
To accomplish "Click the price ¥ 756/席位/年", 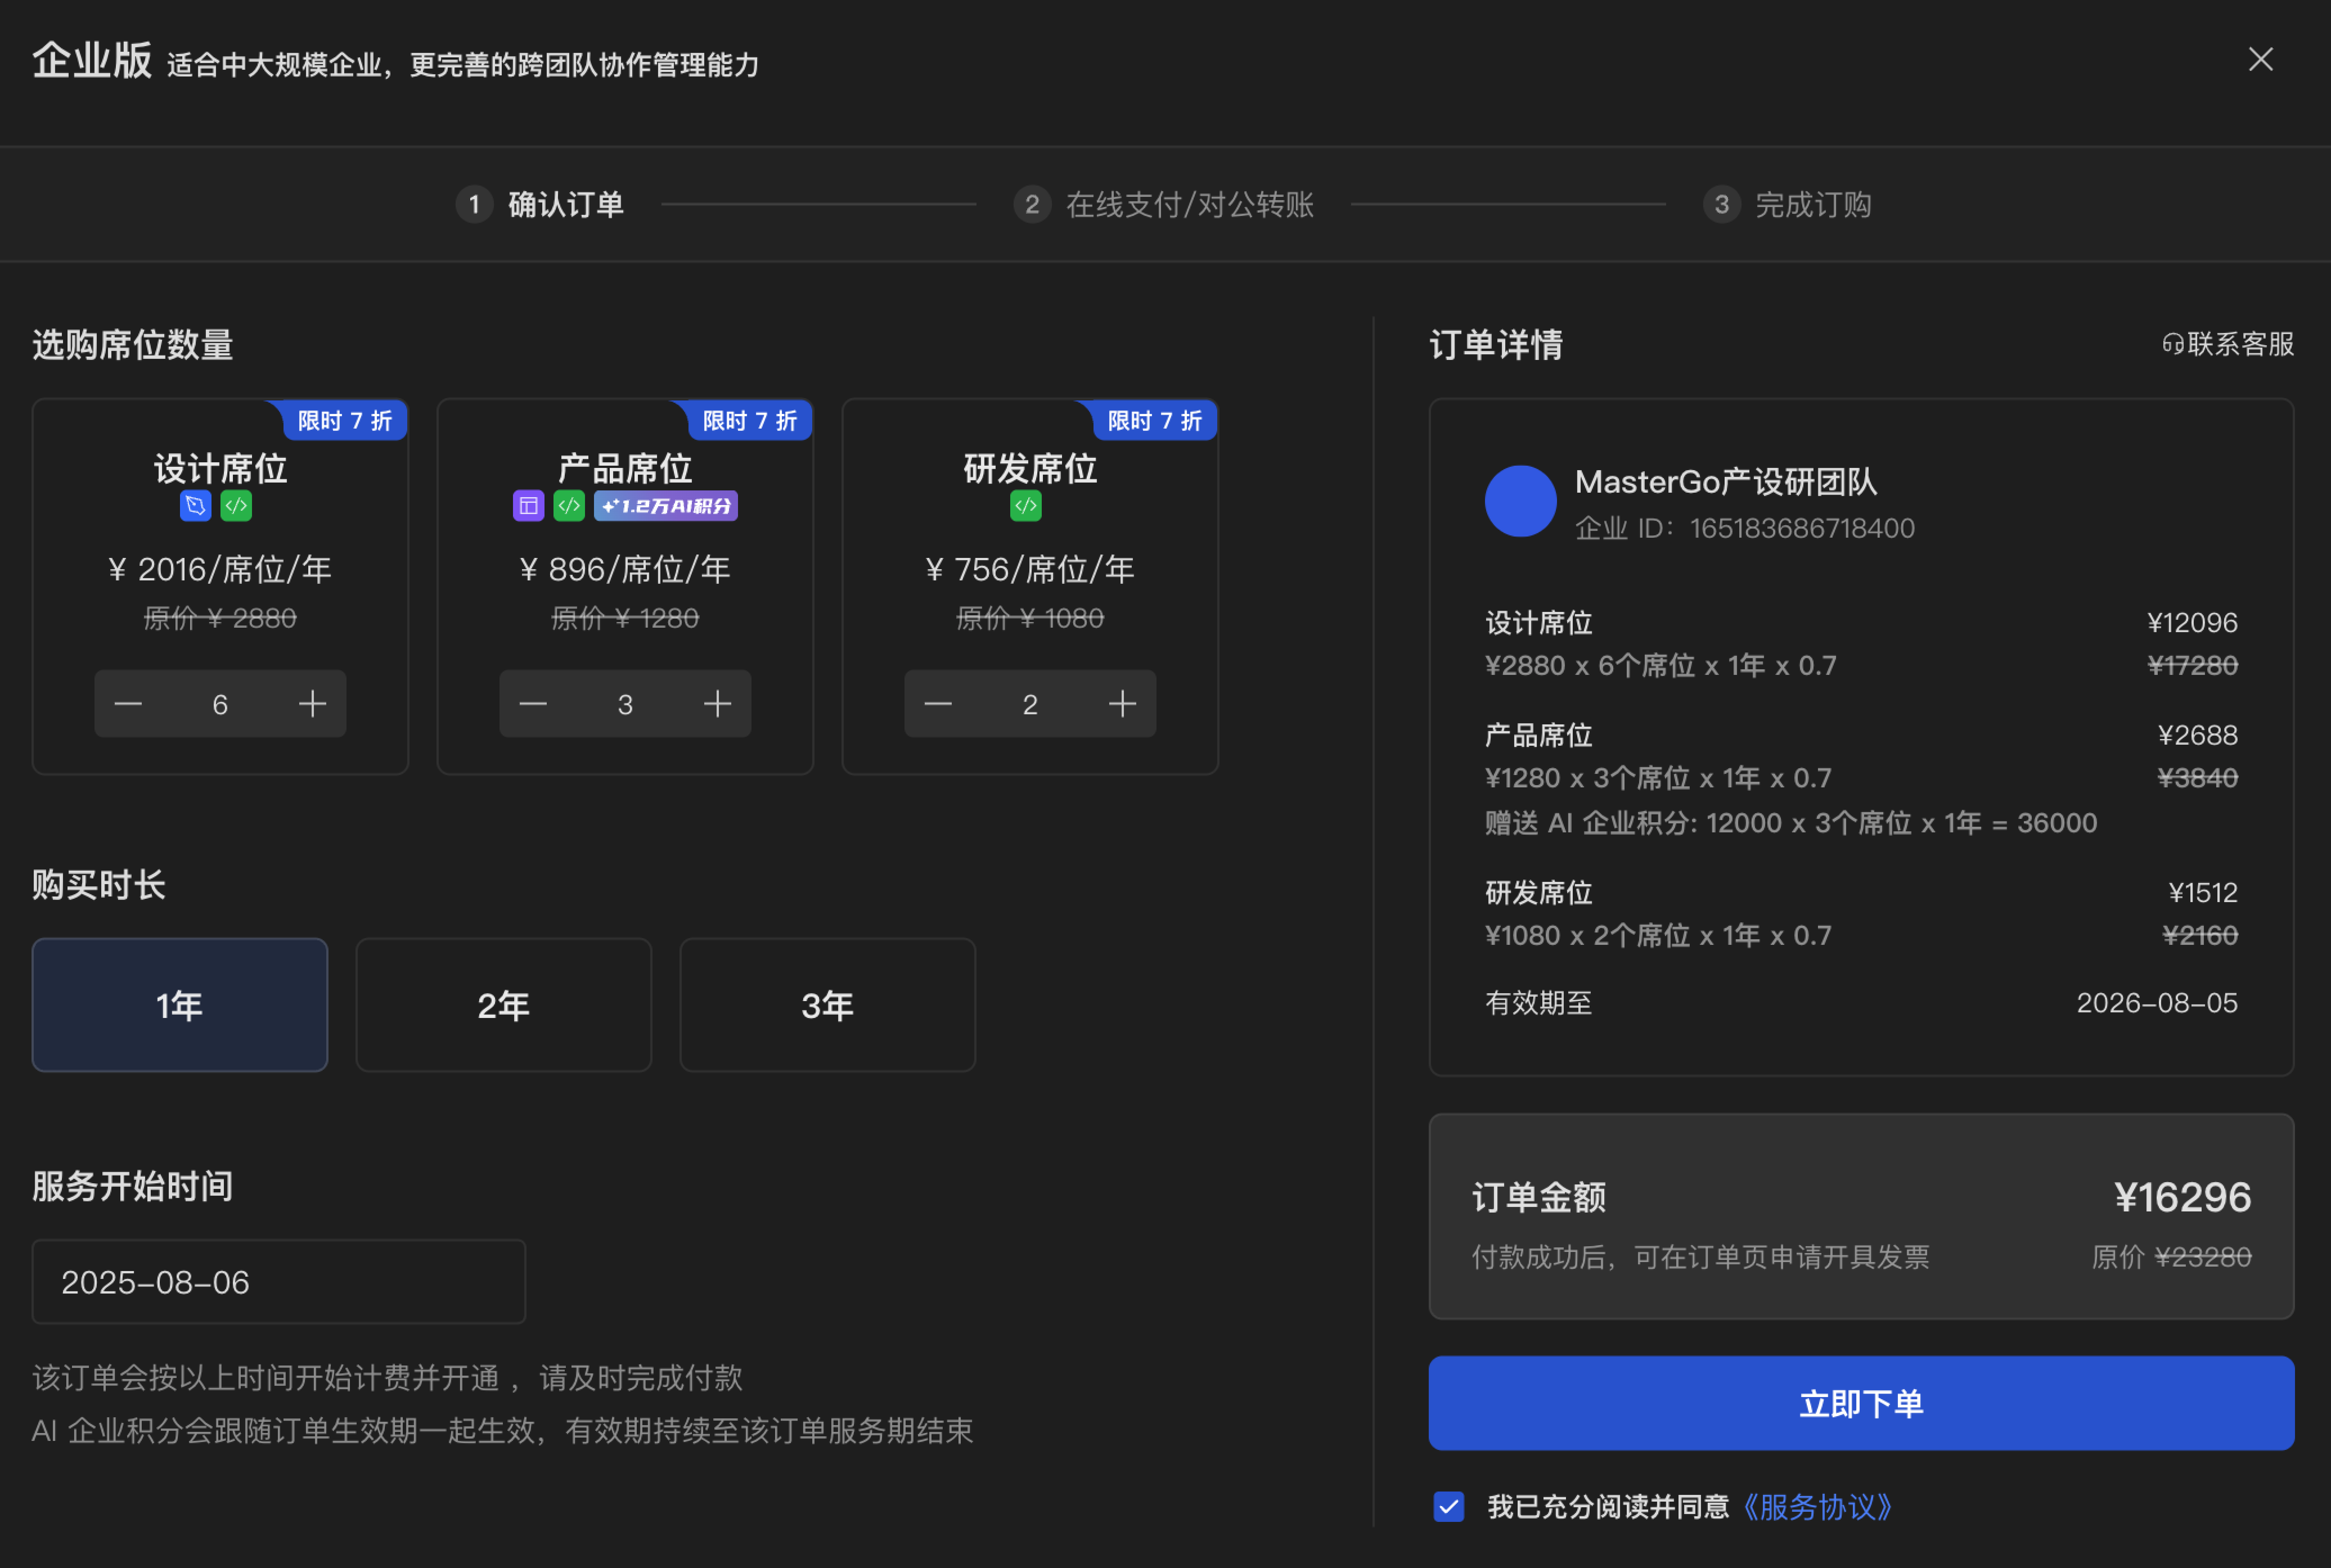I will pos(1030,569).
